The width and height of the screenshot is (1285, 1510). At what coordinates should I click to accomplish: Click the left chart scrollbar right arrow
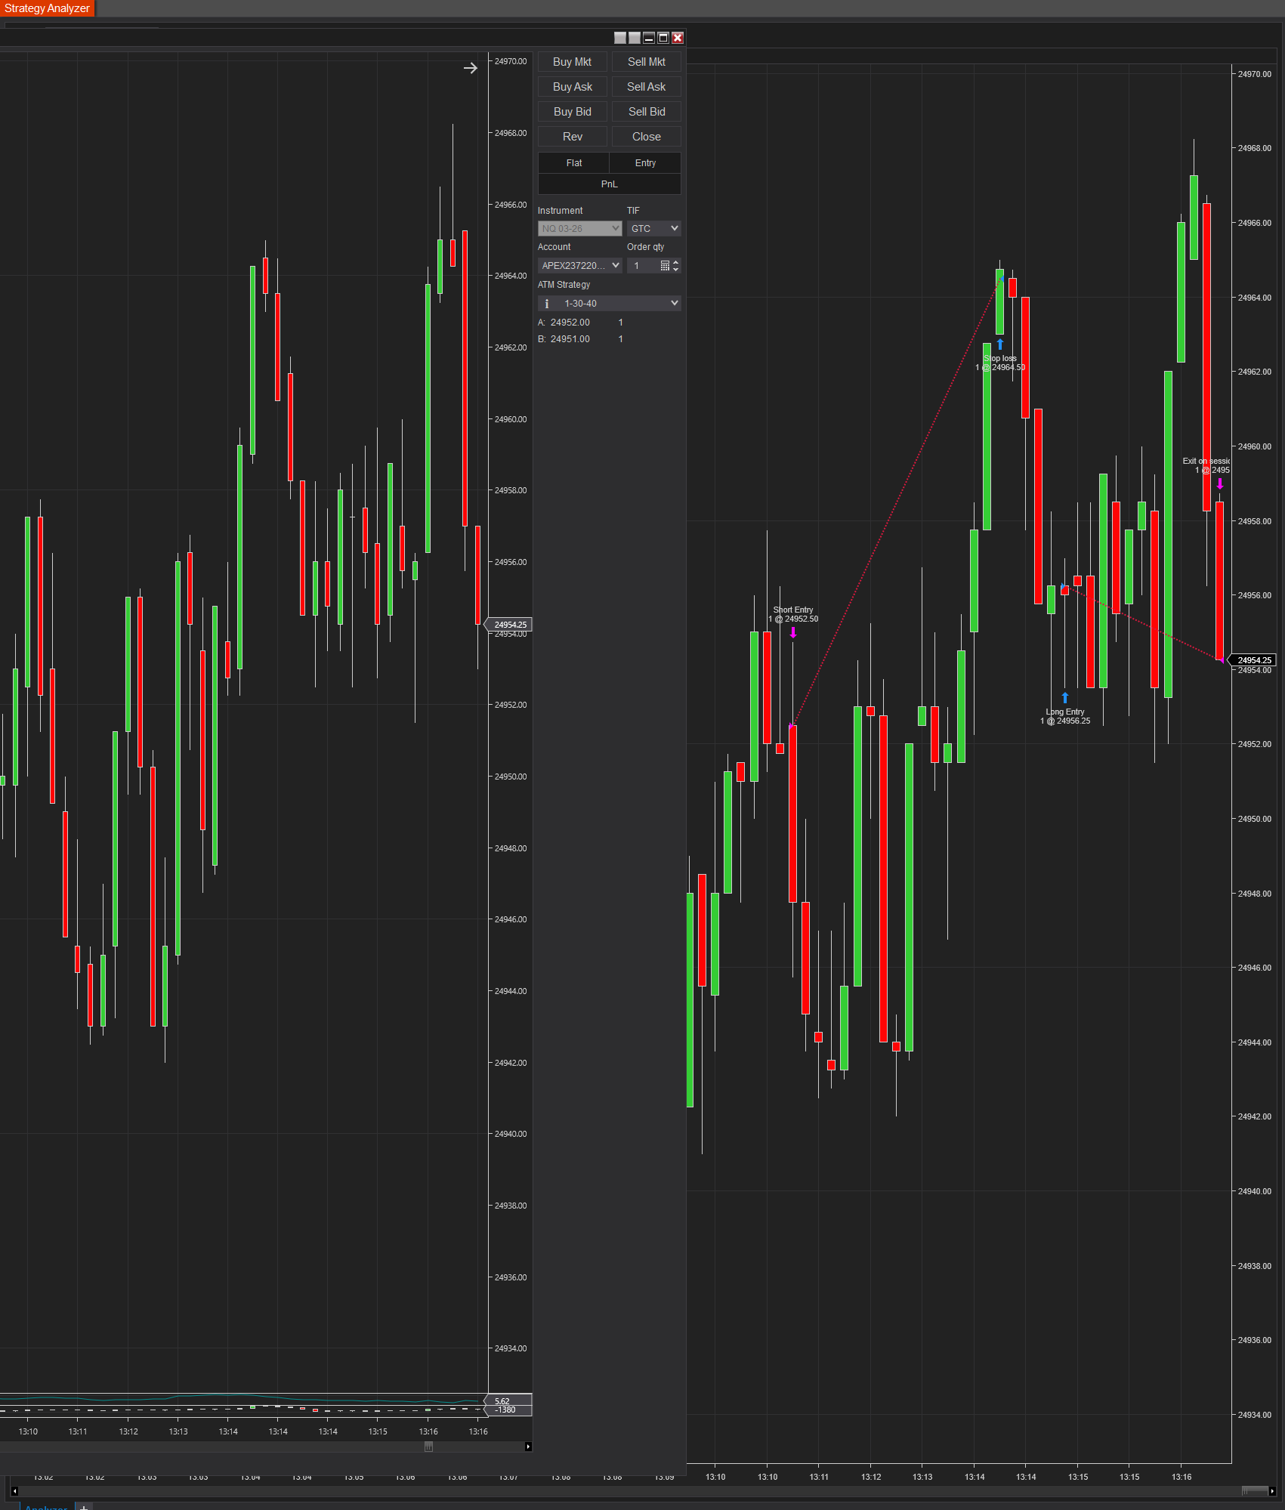[x=528, y=1447]
